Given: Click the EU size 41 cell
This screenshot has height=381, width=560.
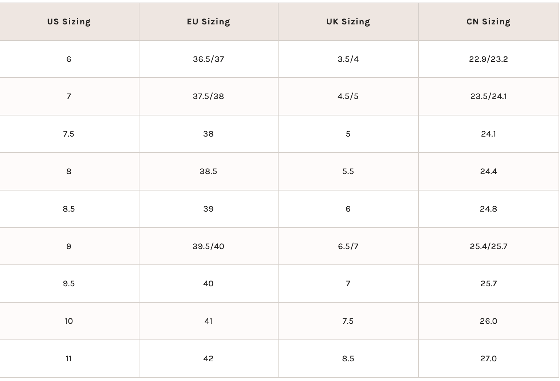Looking at the screenshot, I should [x=208, y=321].
